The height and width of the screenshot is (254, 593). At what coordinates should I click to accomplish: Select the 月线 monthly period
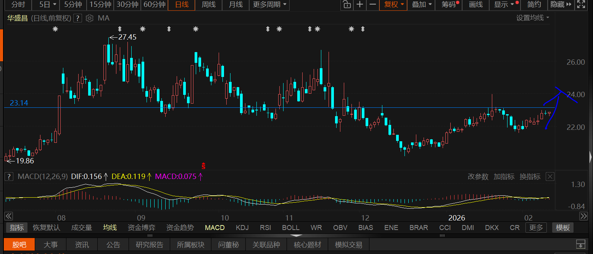coord(235,5)
